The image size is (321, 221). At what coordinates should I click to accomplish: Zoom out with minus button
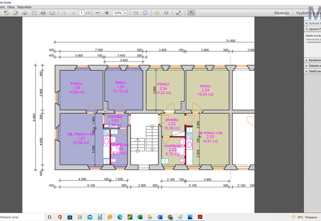coord(98,13)
